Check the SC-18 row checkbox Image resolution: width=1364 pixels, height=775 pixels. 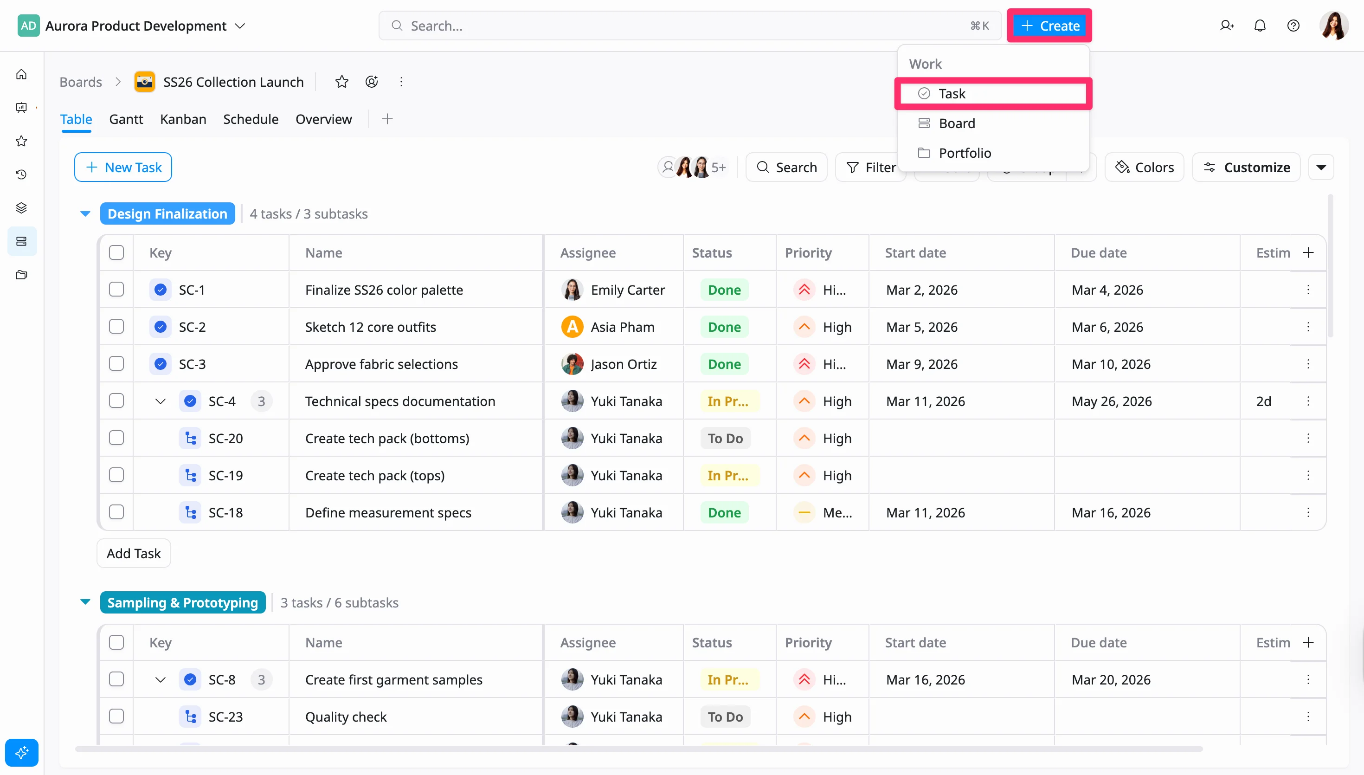click(116, 512)
